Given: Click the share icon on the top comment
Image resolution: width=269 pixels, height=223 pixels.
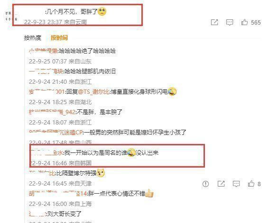Looking at the screenshot, I should click(214, 22).
